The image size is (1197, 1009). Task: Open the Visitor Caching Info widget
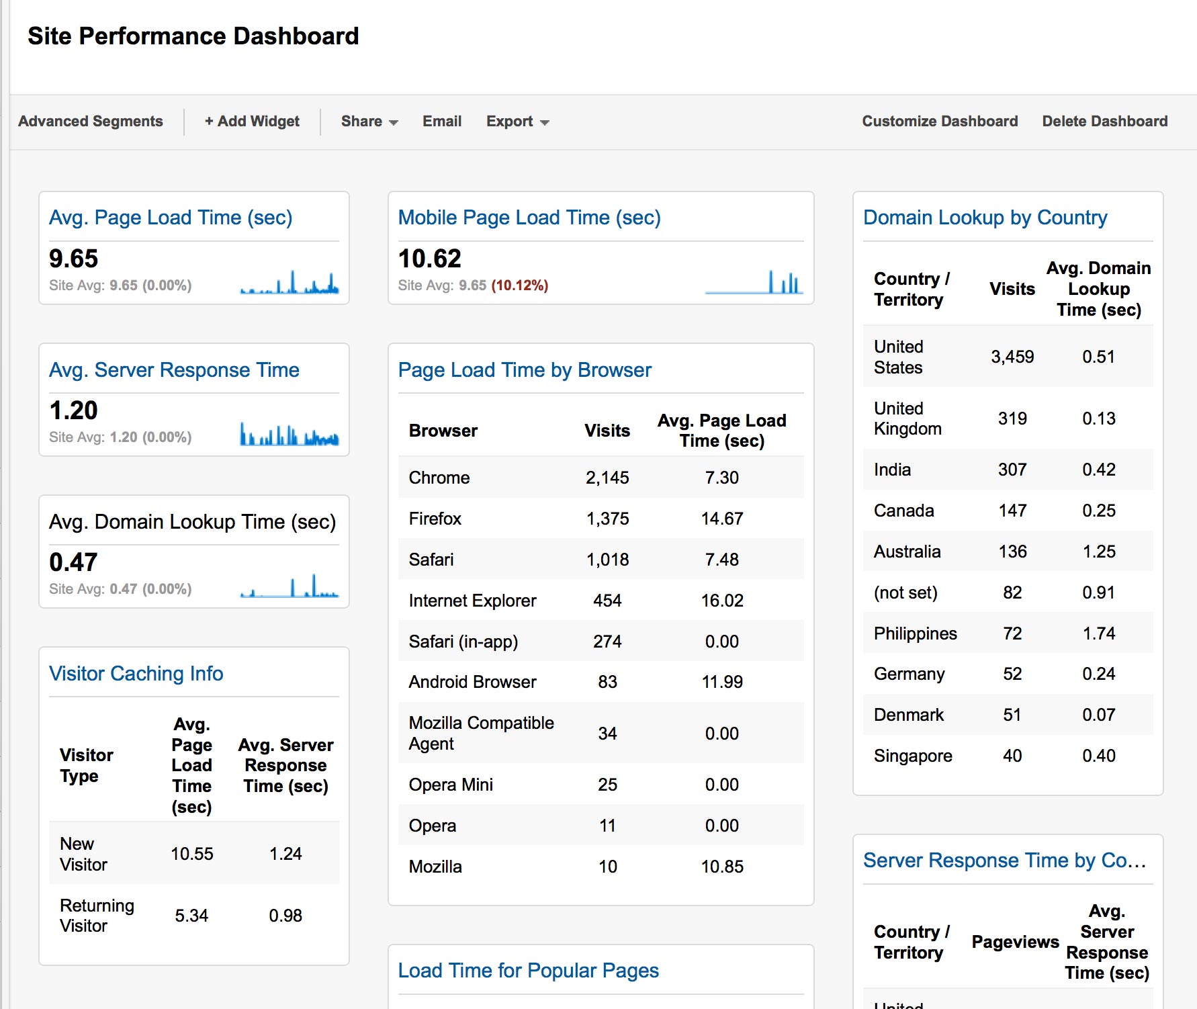pyautogui.click(x=136, y=674)
